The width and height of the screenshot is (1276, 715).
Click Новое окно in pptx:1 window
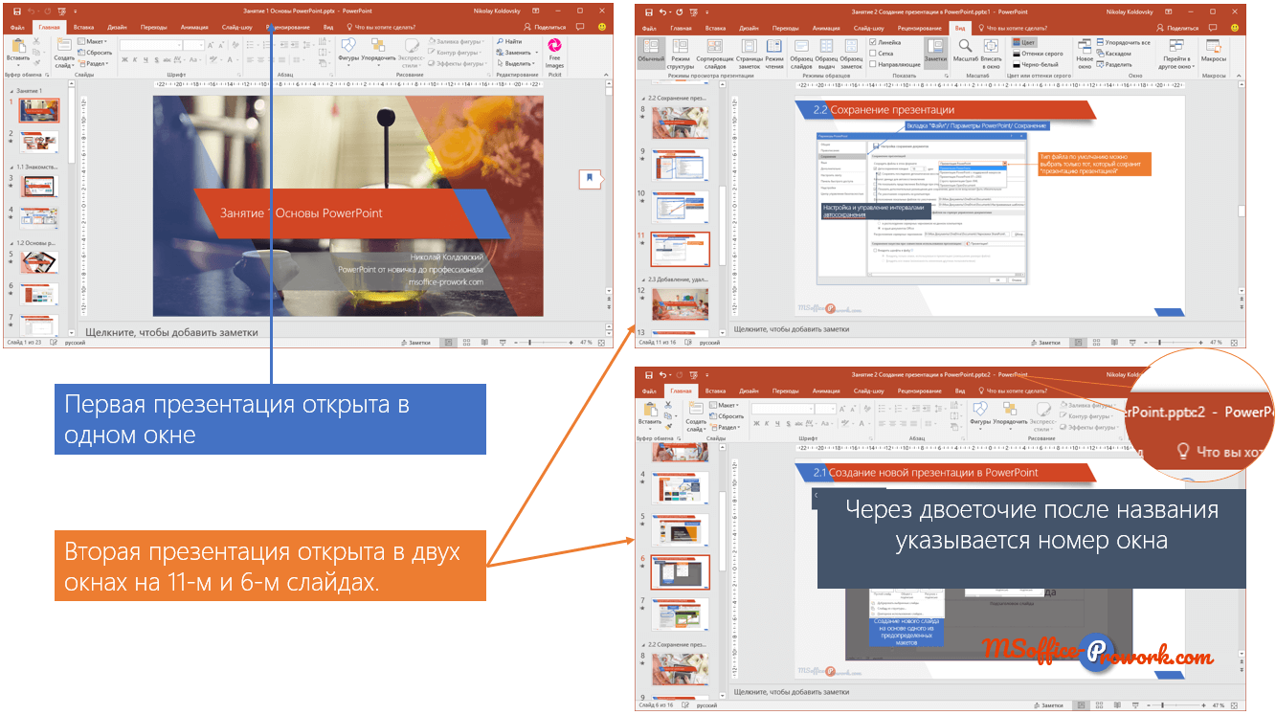1084,54
